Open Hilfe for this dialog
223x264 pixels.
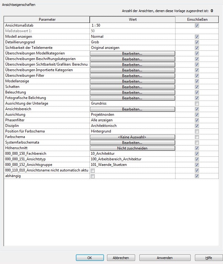[209, 258]
